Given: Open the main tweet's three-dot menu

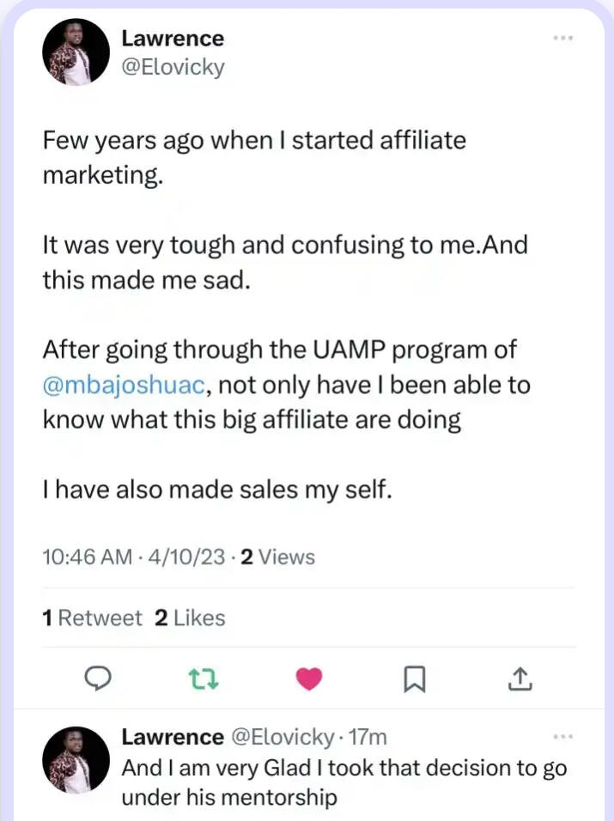Looking at the screenshot, I should [563, 38].
